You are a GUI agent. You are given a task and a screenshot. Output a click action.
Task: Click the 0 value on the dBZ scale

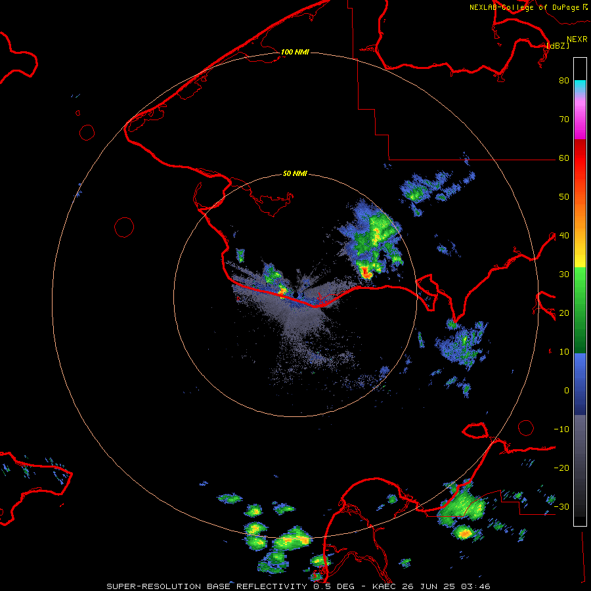(567, 391)
